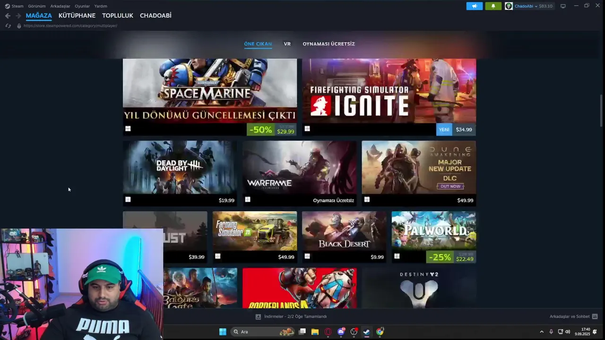This screenshot has width=605, height=340.
Task: Click the -50% discount badge on Space Marine
Action: point(261,130)
